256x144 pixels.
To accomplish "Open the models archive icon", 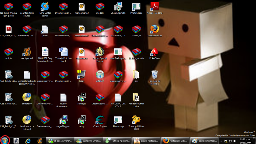I will (100, 7).
